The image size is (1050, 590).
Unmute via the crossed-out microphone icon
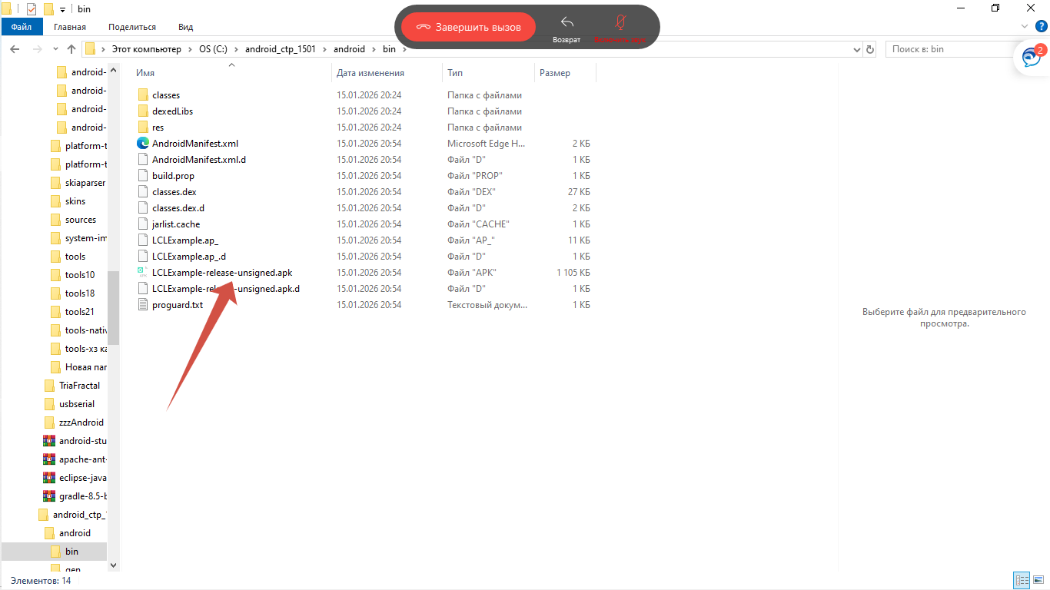point(620,23)
